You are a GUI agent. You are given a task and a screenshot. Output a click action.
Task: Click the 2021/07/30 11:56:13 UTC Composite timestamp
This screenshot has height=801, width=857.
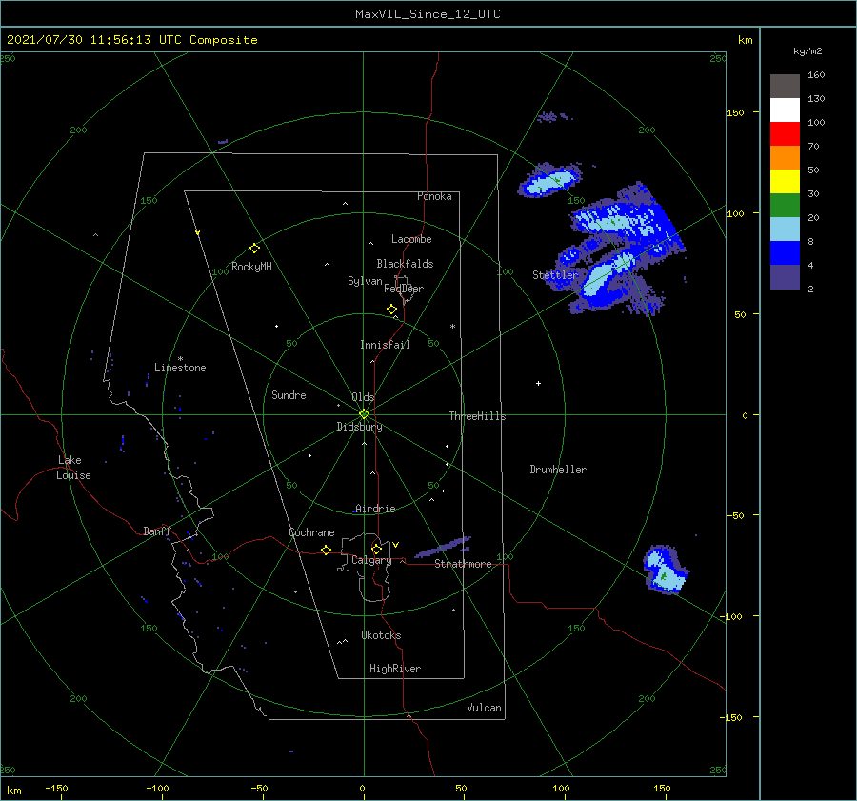pyautogui.click(x=132, y=40)
